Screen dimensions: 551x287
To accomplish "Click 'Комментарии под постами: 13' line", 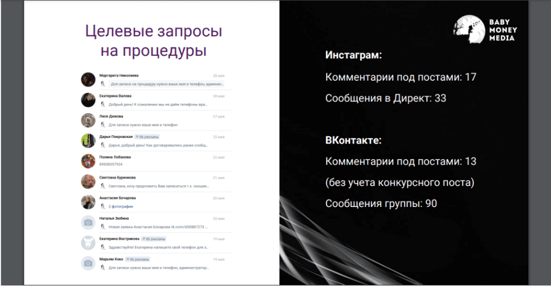I will point(401,162).
